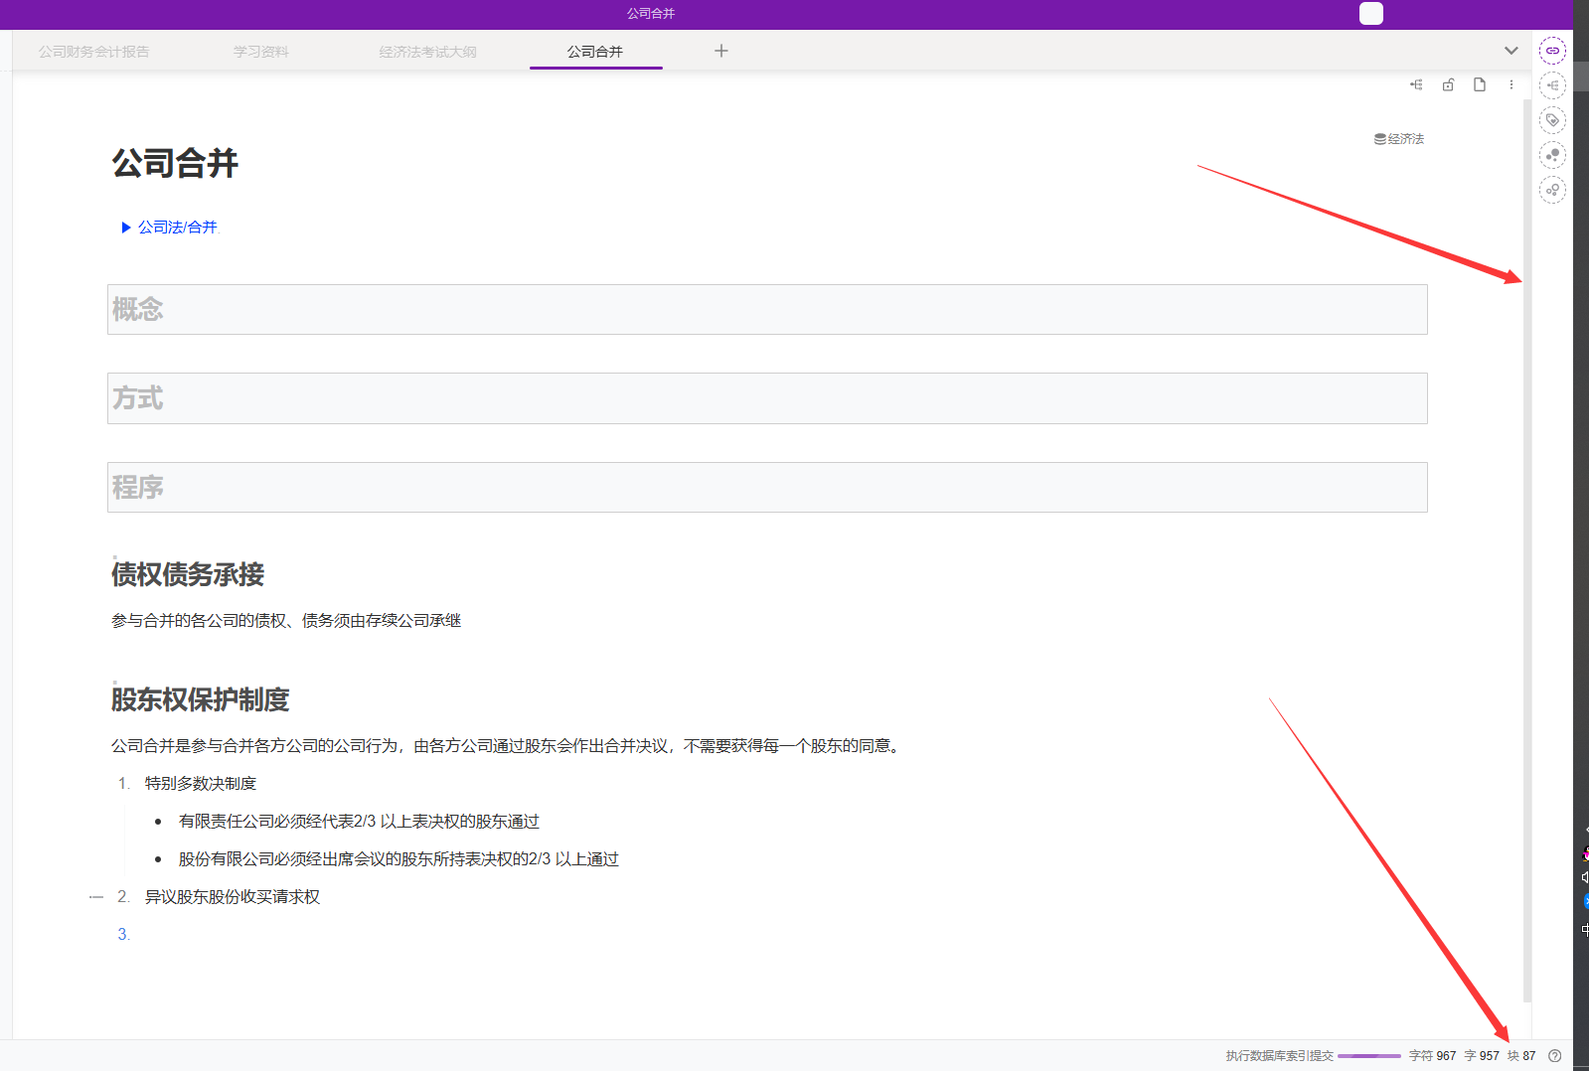Add a new tab with plus button
The height and width of the screenshot is (1071, 1589).
point(721,51)
